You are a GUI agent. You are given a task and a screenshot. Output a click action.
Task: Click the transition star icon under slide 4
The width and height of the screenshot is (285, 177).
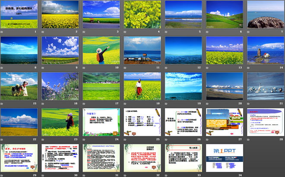[125, 32]
